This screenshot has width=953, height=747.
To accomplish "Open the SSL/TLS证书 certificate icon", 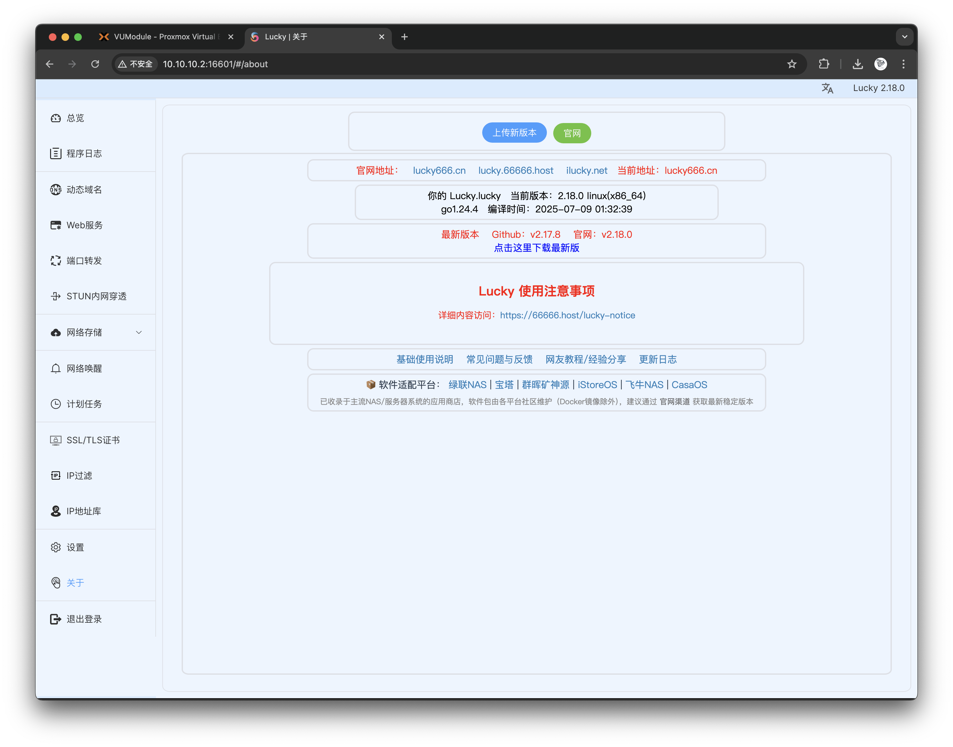I will tap(55, 440).
